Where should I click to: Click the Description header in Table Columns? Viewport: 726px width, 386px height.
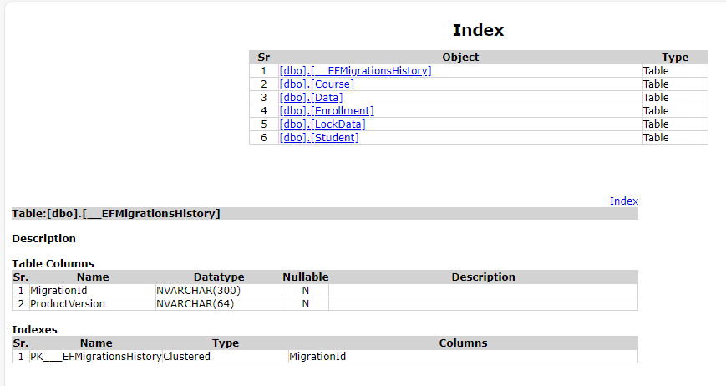click(484, 277)
